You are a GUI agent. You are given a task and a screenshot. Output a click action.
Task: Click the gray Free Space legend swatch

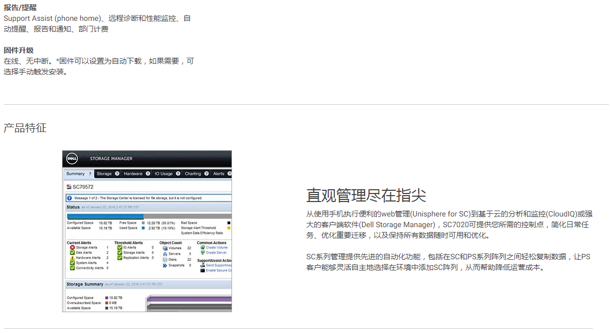[143, 223]
